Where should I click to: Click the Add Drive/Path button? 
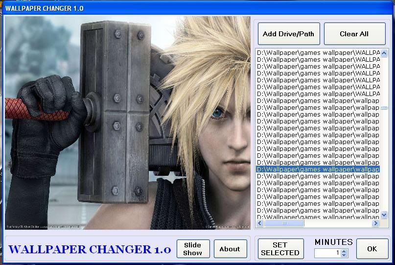[289, 34]
